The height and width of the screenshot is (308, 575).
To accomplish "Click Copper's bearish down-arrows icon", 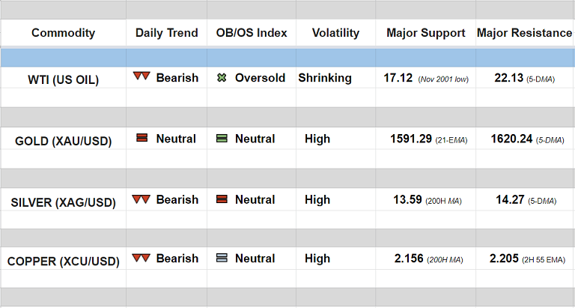I will tap(142, 259).
